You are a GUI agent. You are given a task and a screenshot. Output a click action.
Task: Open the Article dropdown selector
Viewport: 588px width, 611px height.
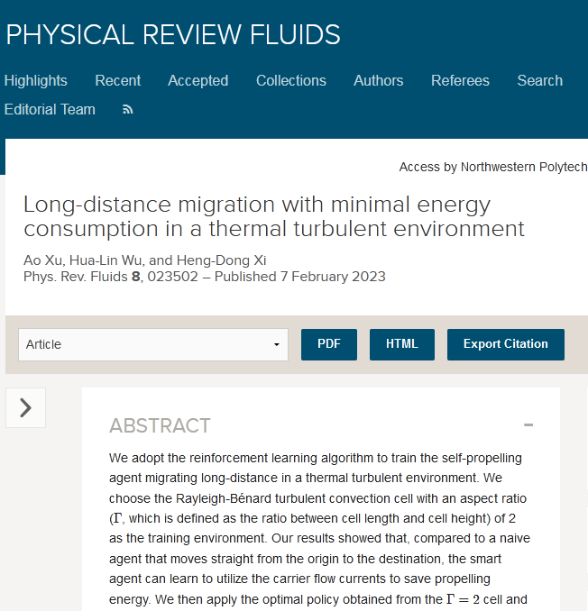click(153, 344)
